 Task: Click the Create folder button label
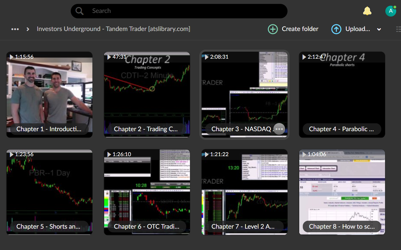(x=300, y=29)
